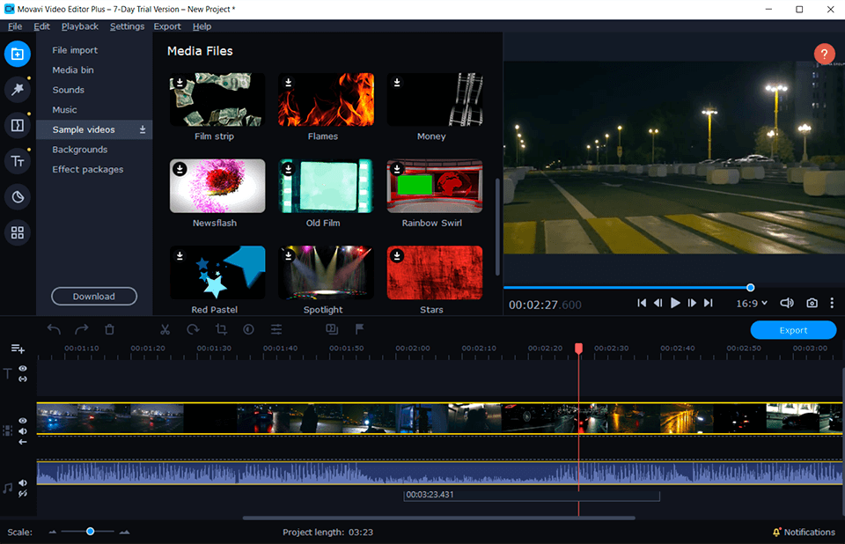Hide the video track with the eye toggle

coord(22,420)
